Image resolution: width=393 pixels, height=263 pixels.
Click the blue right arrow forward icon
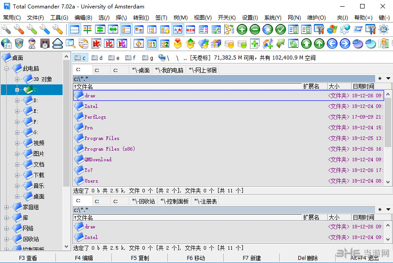click(x=345, y=44)
